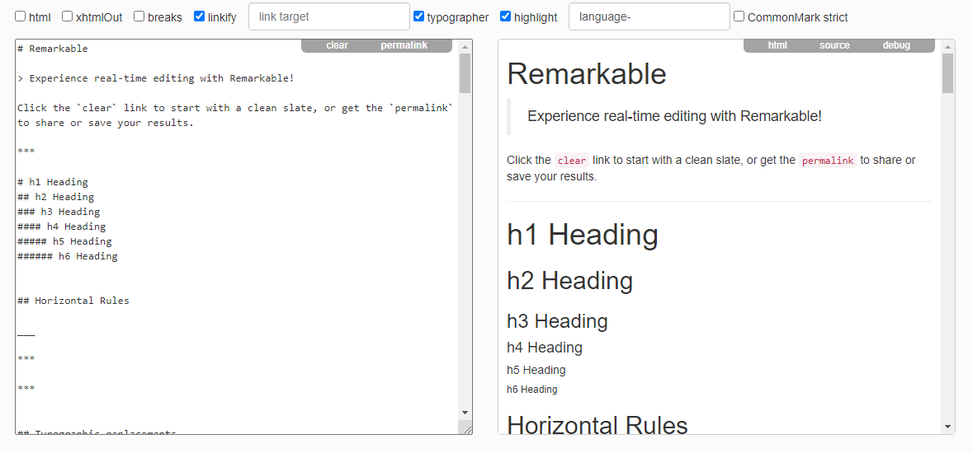The image size is (973, 453).
Task: Click the rendered h5 Heading
Action: [x=536, y=370]
